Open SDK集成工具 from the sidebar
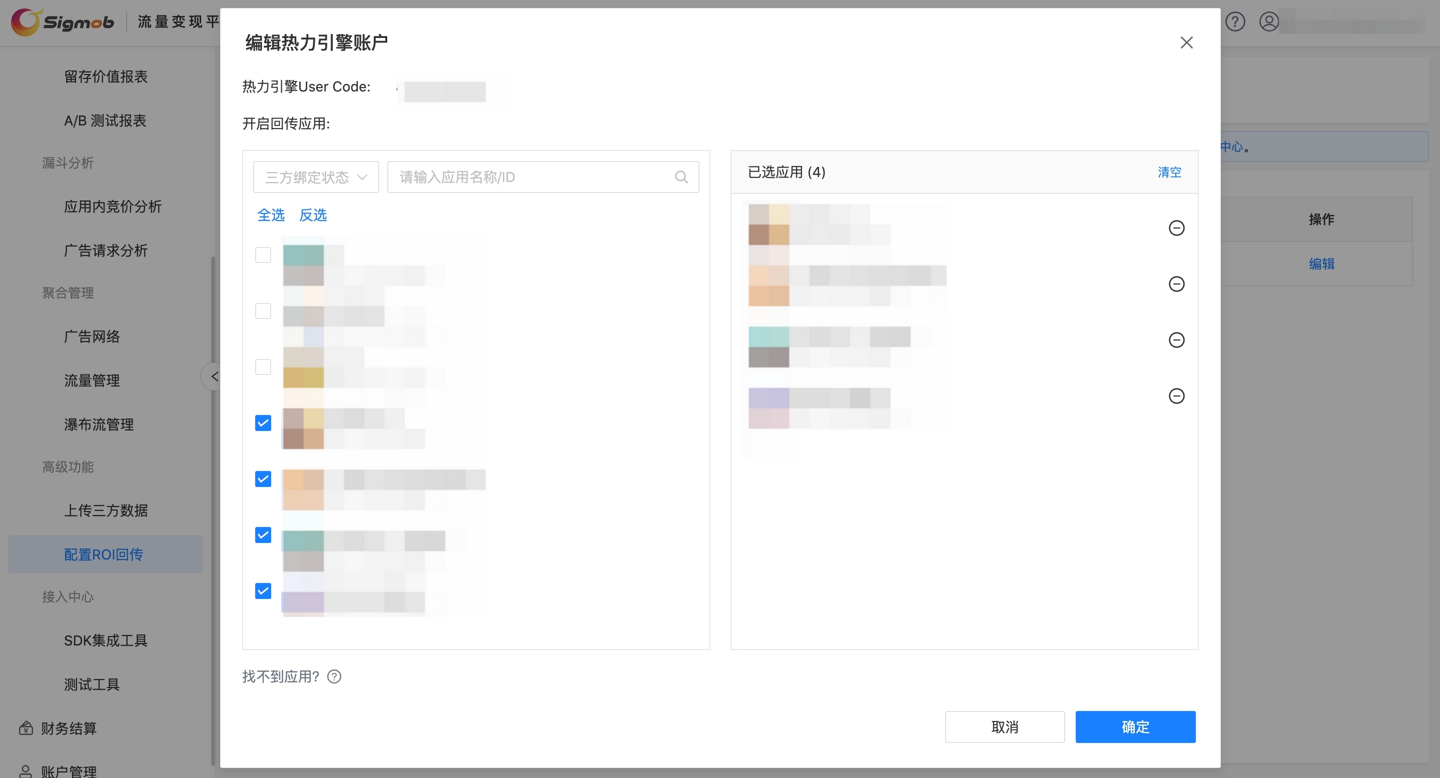Screen dimensions: 1440x778 coord(105,640)
